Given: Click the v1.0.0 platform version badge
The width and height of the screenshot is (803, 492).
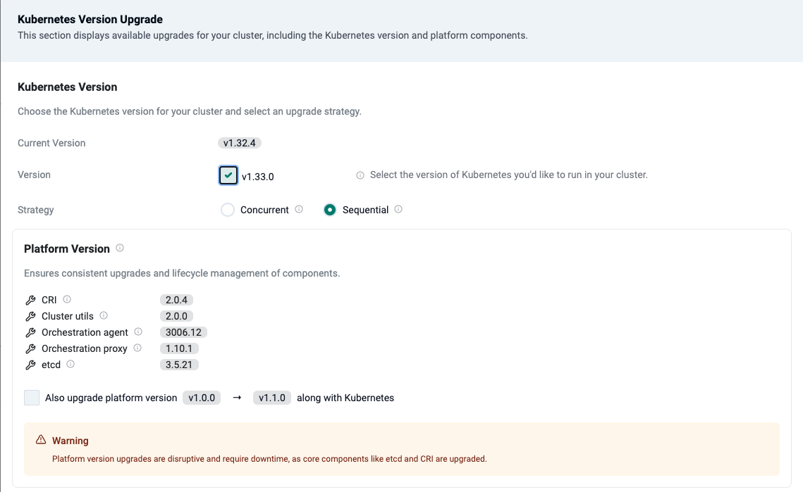Looking at the screenshot, I should click(202, 398).
